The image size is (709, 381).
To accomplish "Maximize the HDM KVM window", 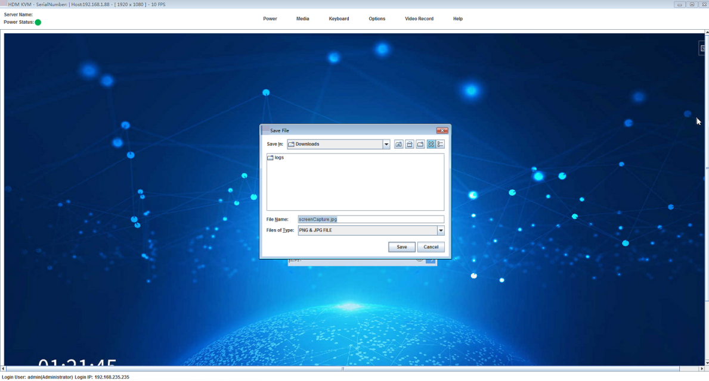I will [691, 4].
